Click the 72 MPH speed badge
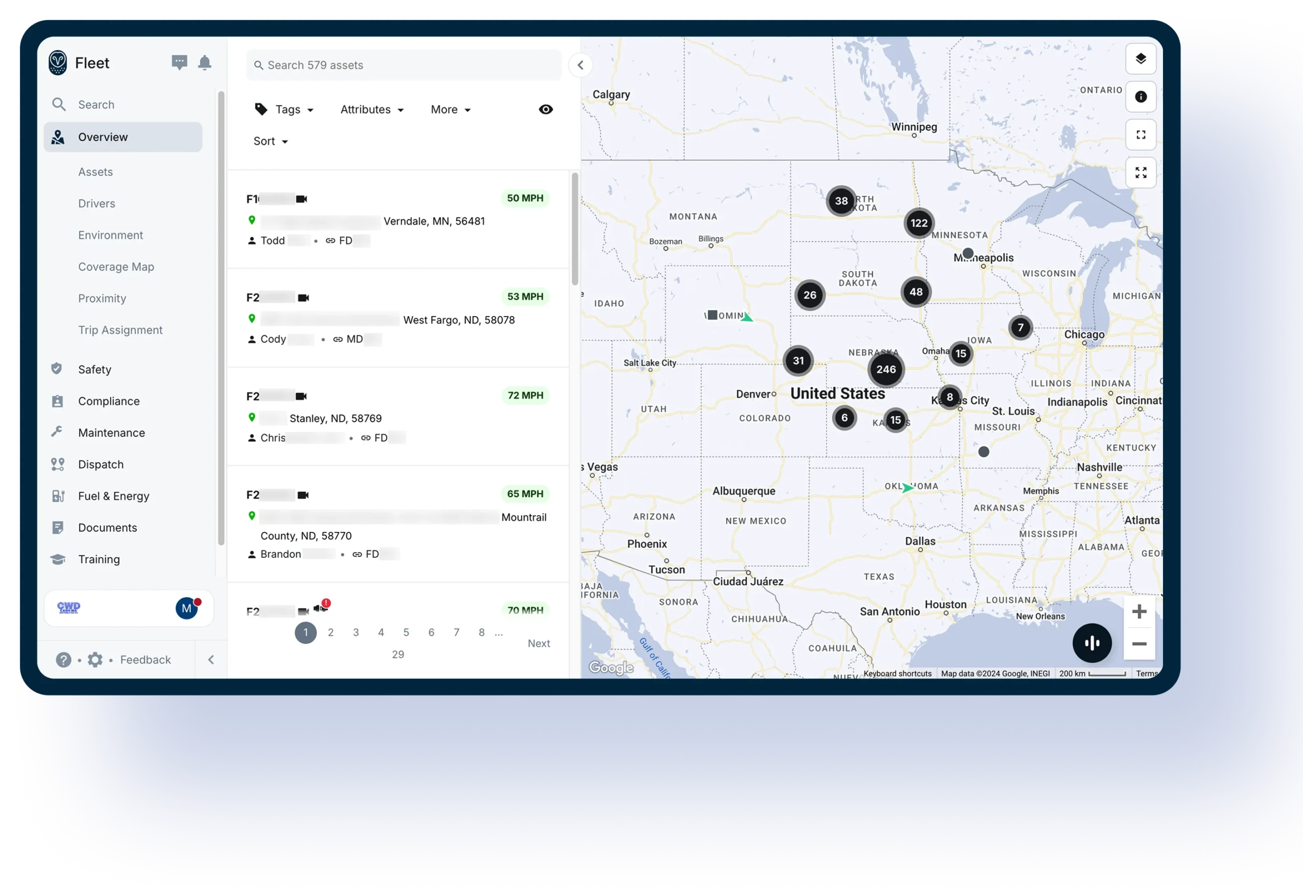This screenshot has height=889, width=1303. pyautogui.click(x=525, y=396)
